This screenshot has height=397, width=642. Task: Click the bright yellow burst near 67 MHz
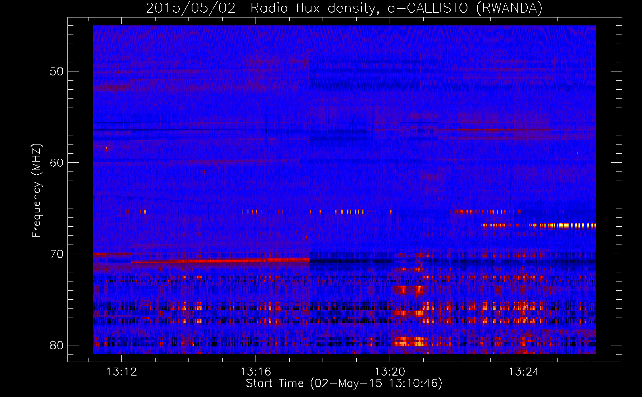click(563, 225)
